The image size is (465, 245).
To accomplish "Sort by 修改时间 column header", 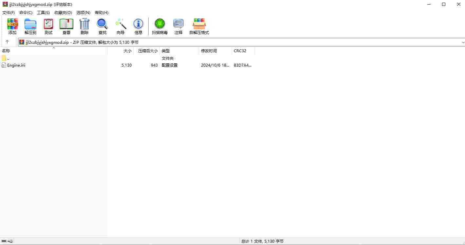I will click(x=215, y=51).
